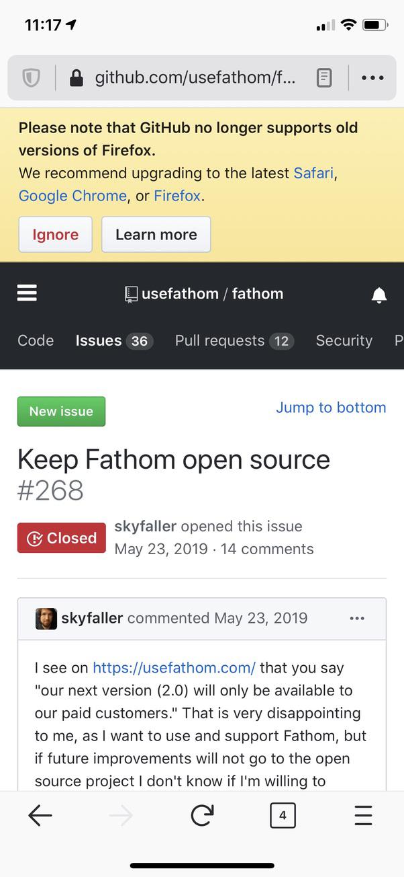
Task: Toggle reader view in the address bar
Action: pyautogui.click(x=323, y=77)
